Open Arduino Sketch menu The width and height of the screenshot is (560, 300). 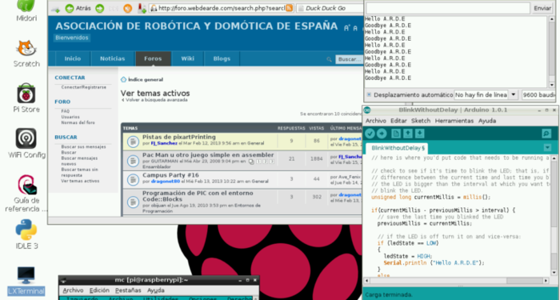421,121
